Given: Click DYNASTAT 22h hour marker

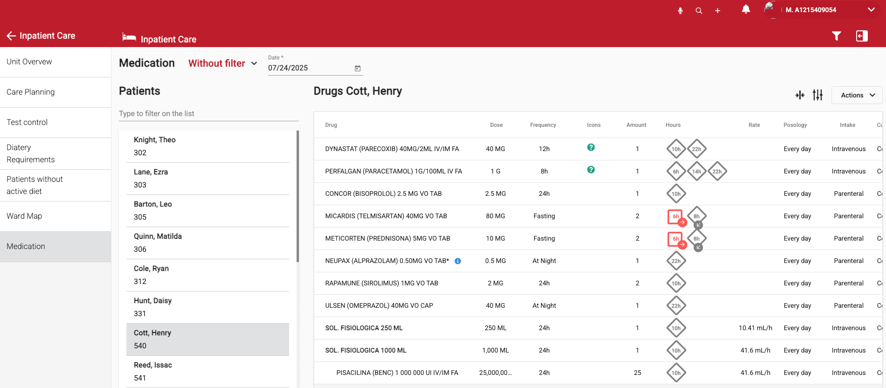Looking at the screenshot, I should tap(697, 149).
